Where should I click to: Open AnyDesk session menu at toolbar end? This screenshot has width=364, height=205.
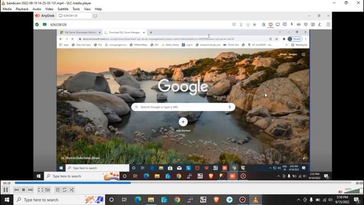pos(328,24)
